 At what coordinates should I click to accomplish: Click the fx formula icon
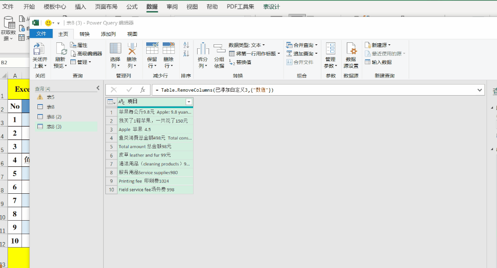143,90
